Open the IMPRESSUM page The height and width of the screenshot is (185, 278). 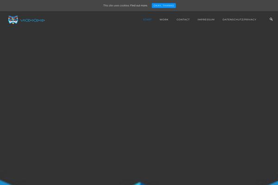click(x=206, y=19)
